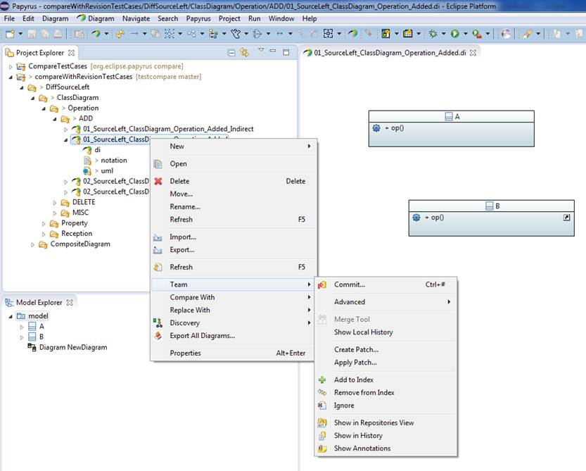Select Show Local History
The height and width of the screenshot is (471, 586).
tap(386, 332)
